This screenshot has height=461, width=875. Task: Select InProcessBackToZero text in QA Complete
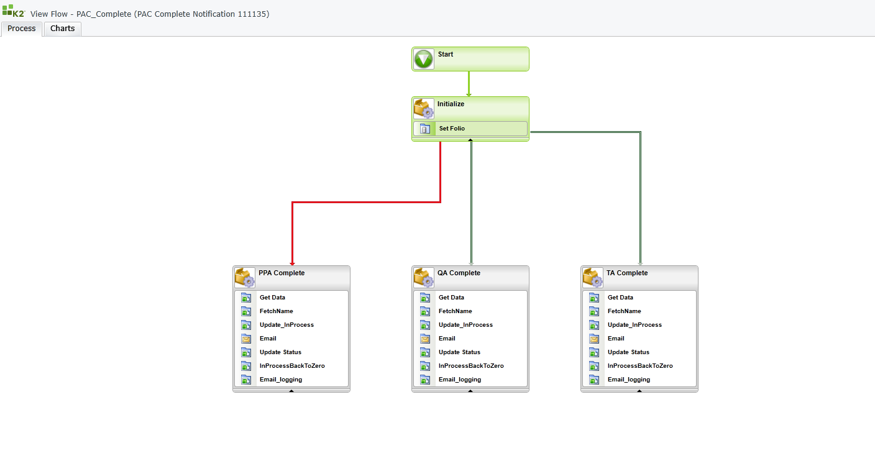471,366
